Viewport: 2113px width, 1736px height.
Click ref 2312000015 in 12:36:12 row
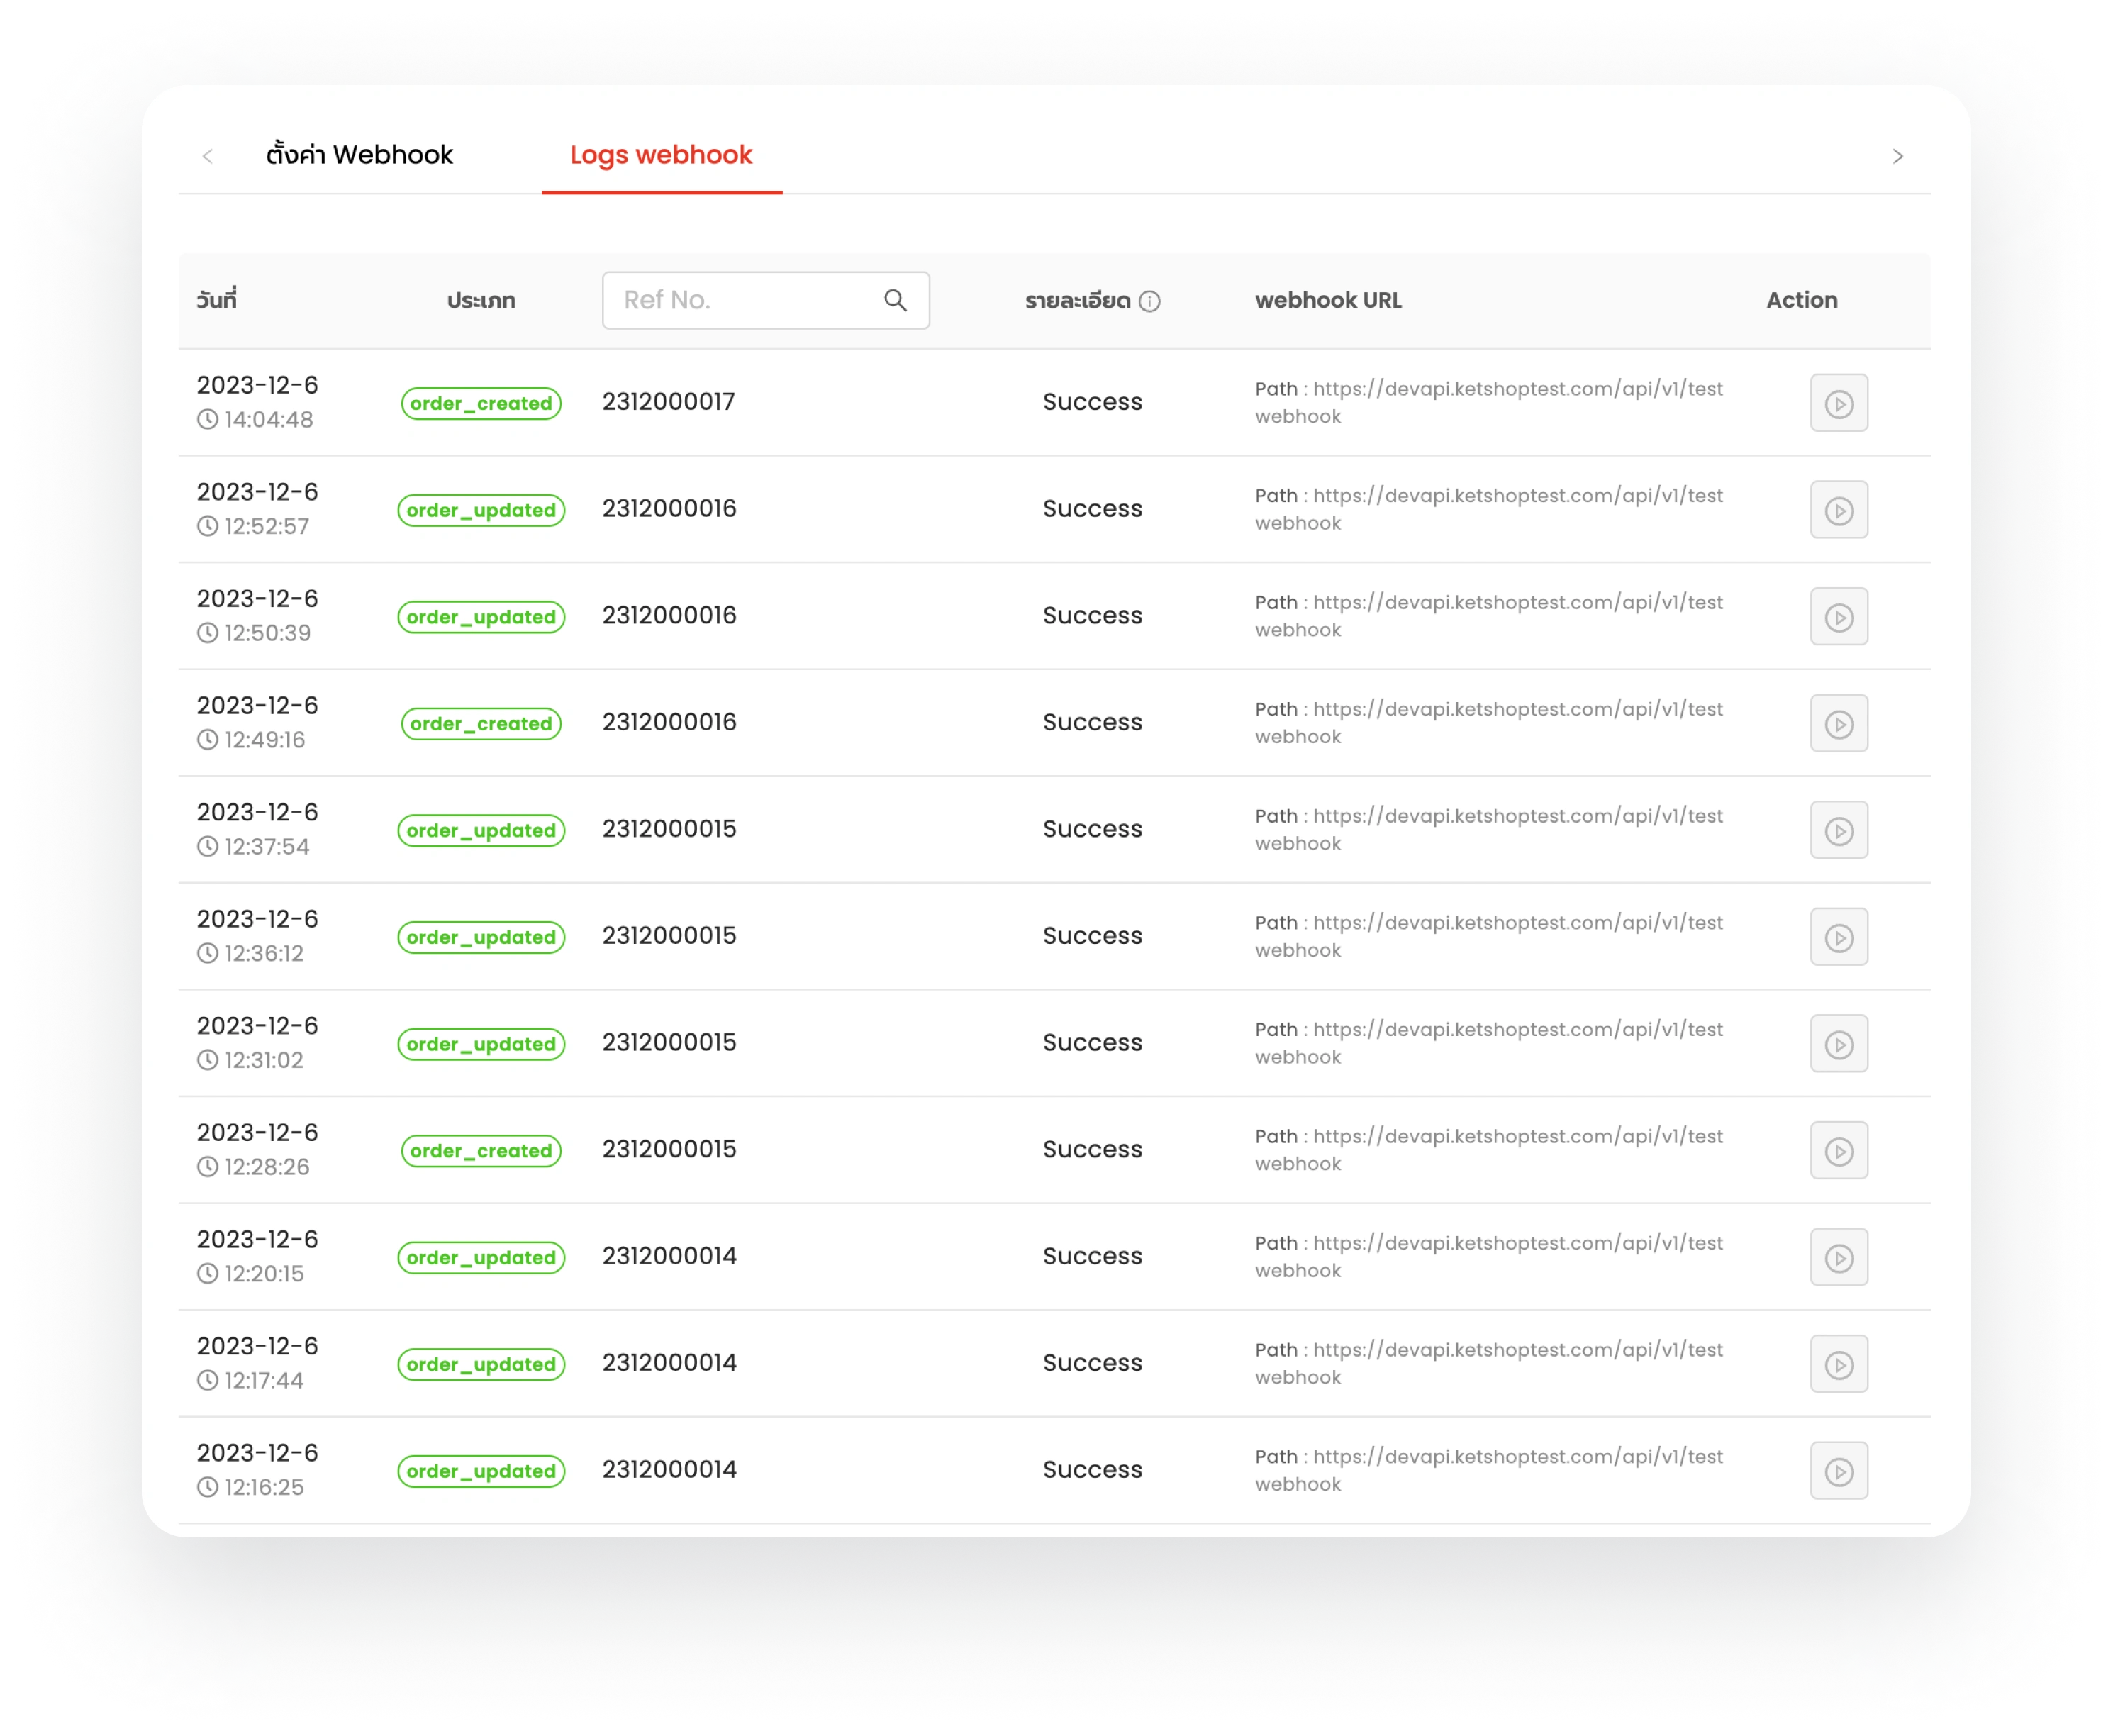(669, 936)
